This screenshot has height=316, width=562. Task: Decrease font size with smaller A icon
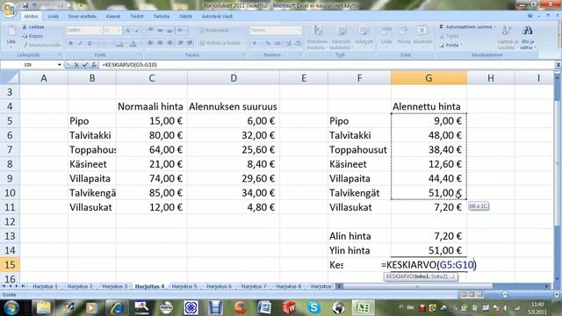[x=137, y=31]
